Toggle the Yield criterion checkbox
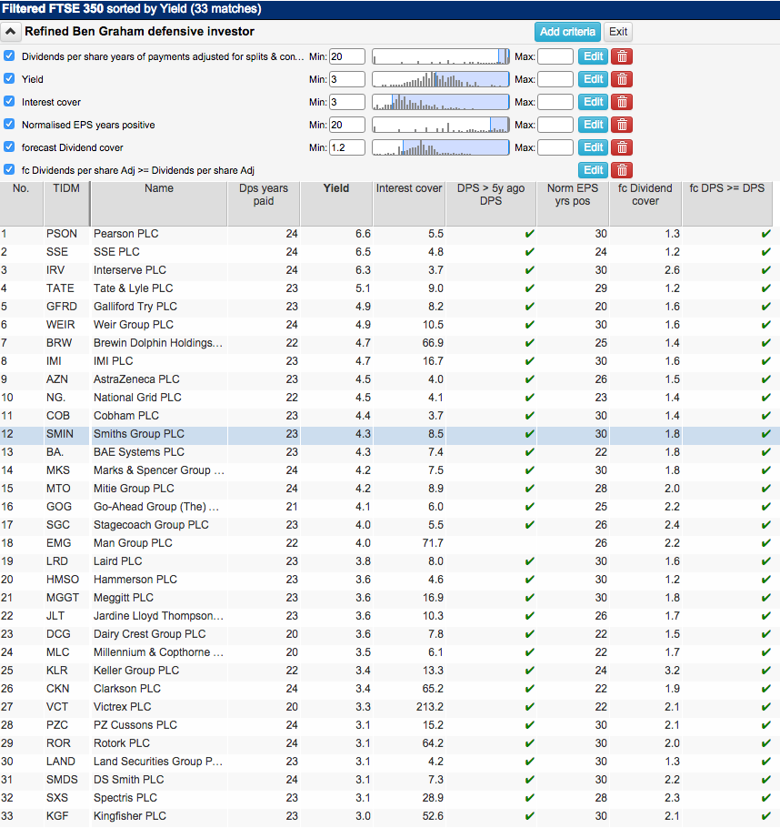 point(9,78)
